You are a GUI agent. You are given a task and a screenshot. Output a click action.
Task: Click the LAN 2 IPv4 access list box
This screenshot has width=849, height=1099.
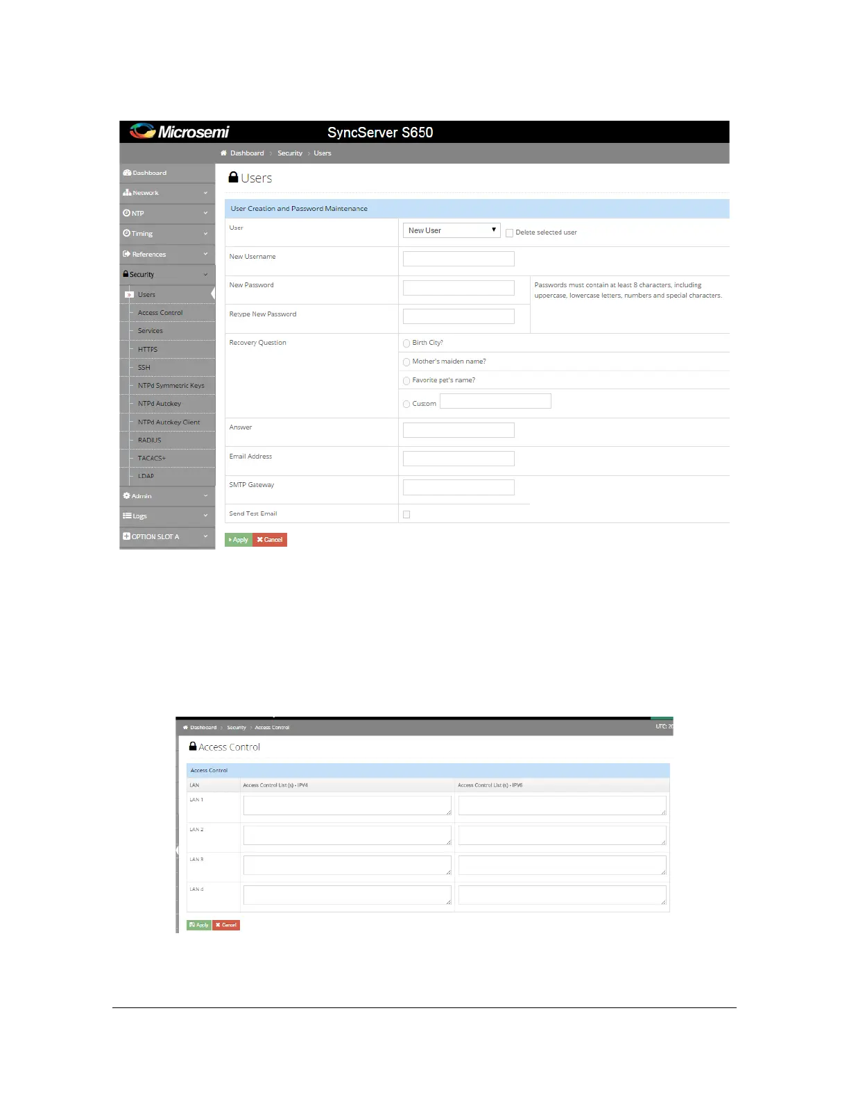[x=348, y=835]
